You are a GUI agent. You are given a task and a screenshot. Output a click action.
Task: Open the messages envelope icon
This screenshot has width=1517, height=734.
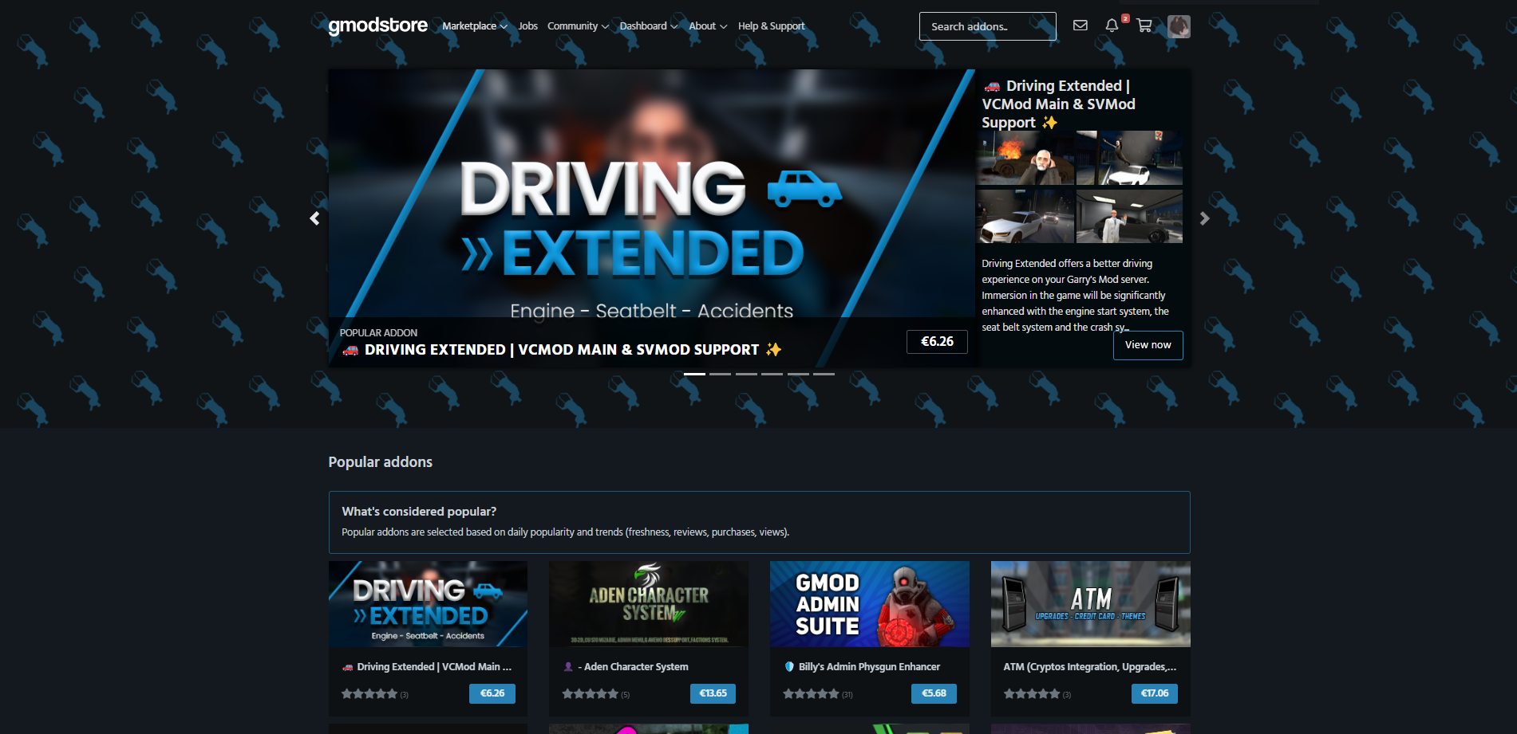1080,26
